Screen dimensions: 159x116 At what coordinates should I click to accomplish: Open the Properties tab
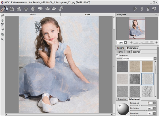[122, 99]
